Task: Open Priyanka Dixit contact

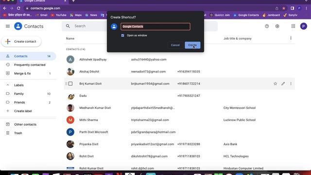Action: pyautogui.click(x=89, y=144)
